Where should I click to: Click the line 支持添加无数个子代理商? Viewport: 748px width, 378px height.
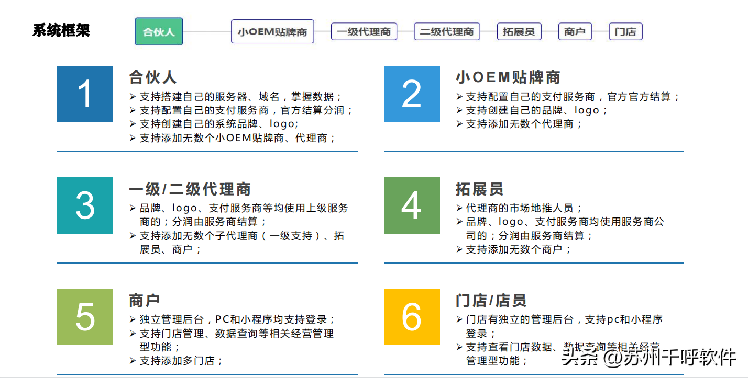(237, 236)
